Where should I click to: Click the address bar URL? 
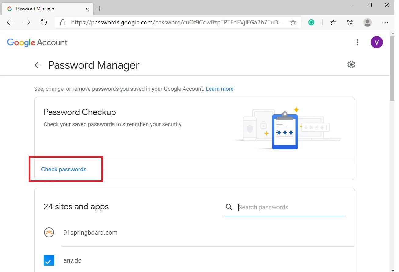tap(177, 22)
